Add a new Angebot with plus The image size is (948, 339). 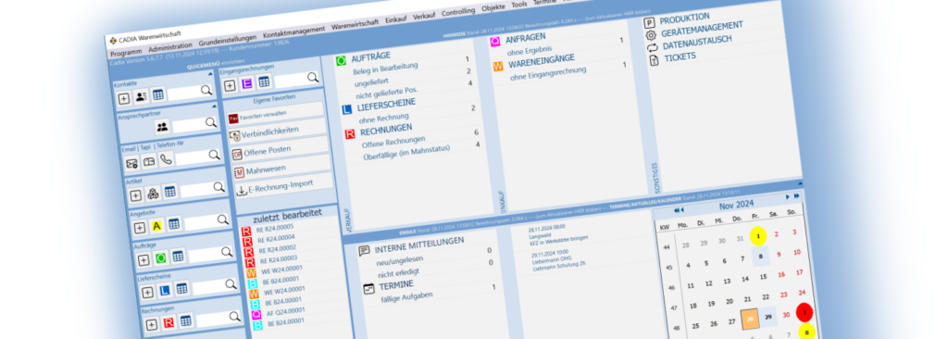[140, 228]
